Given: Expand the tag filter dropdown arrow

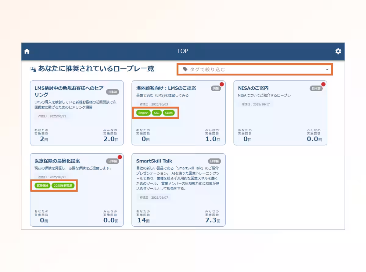Looking at the screenshot, I should 327,70.
